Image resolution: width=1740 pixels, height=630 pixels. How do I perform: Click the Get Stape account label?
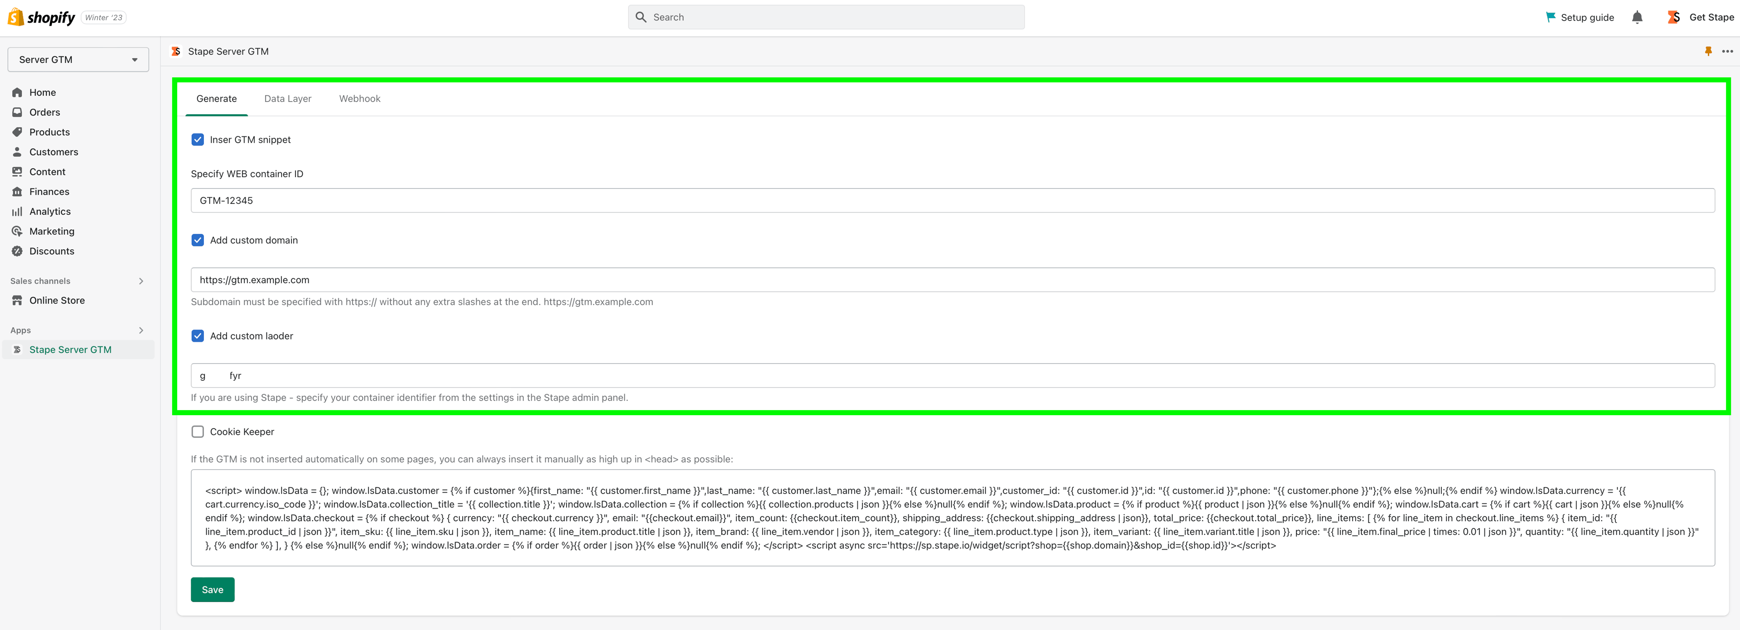1711,18
